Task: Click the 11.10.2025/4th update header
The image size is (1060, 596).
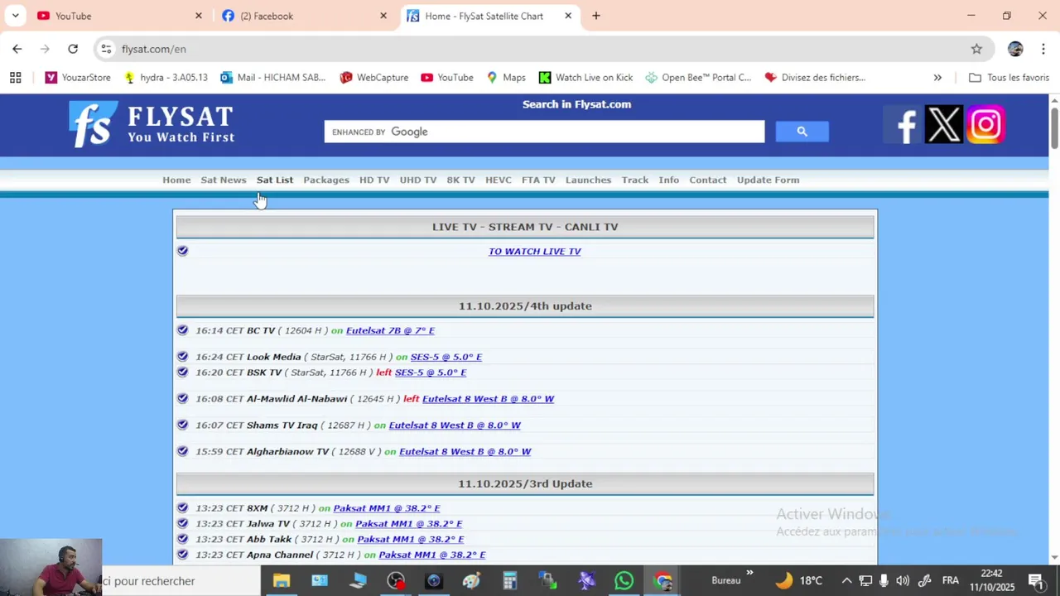Action: (525, 306)
